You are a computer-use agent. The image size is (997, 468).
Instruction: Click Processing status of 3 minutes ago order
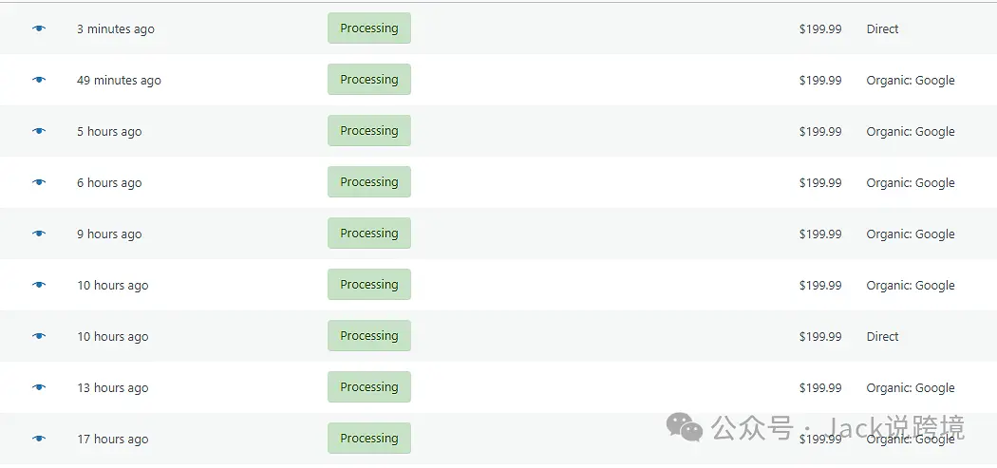pyautogui.click(x=369, y=28)
